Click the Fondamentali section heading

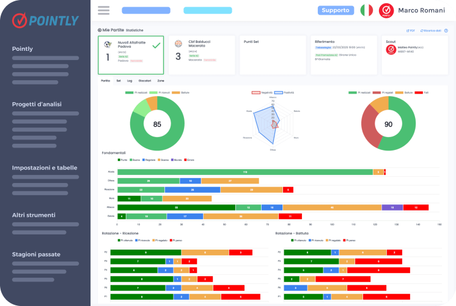[114, 153]
